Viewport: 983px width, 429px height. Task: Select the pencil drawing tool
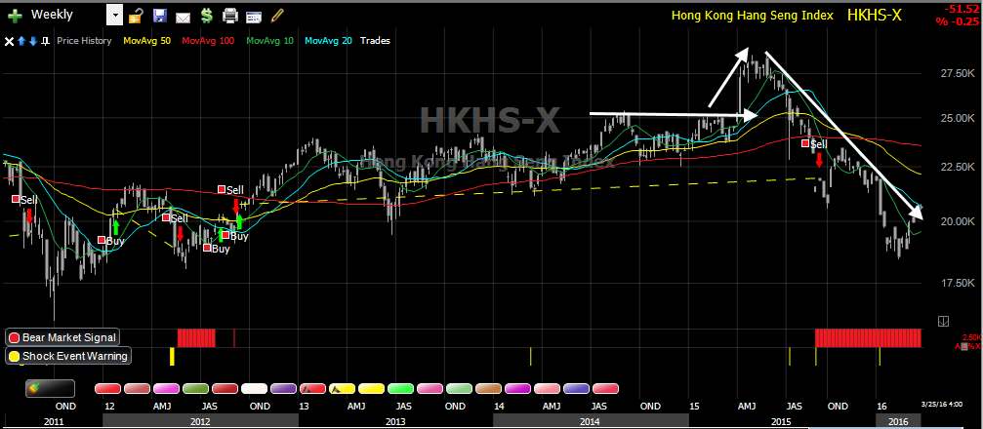pos(278,15)
